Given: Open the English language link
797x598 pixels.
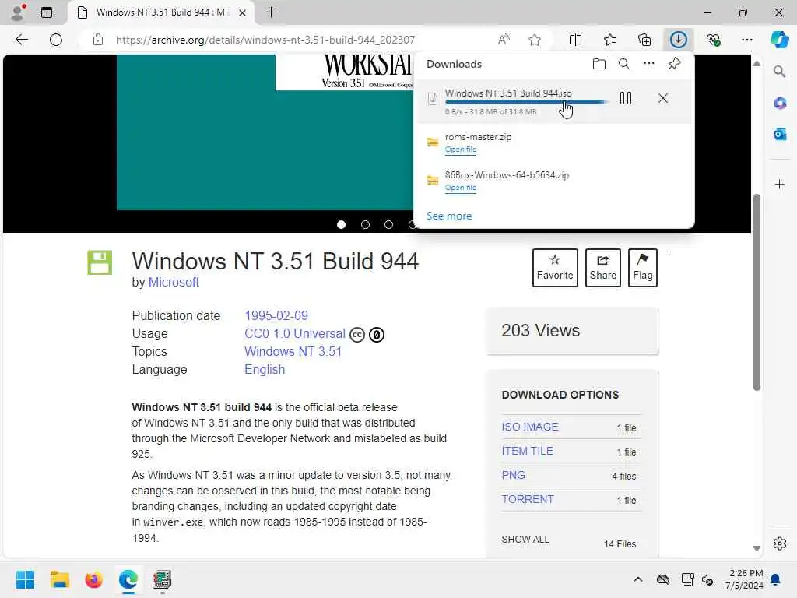Looking at the screenshot, I should (x=265, y=370).
